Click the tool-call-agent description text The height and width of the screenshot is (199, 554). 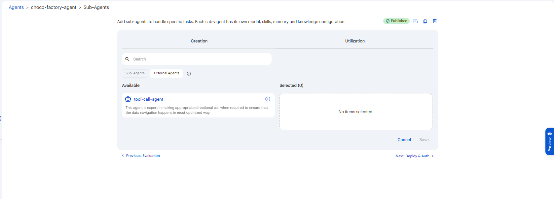(x=197, y=110)
